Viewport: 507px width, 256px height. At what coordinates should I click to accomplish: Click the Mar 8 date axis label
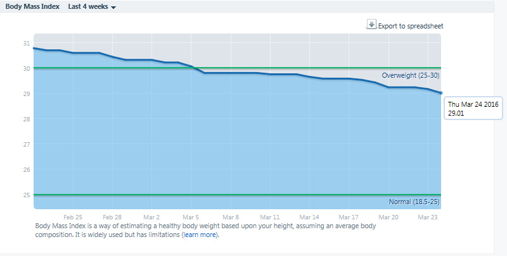(231, 216)
